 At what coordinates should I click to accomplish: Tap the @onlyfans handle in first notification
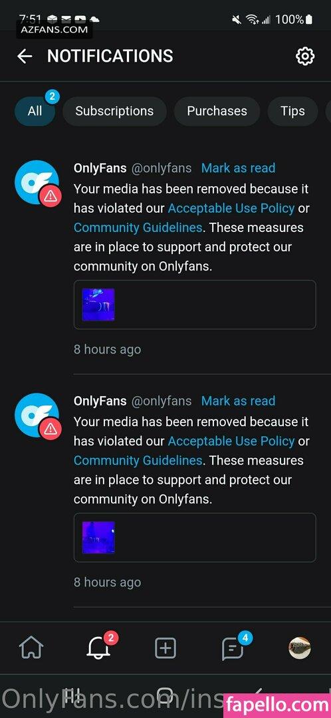point(162,168)
